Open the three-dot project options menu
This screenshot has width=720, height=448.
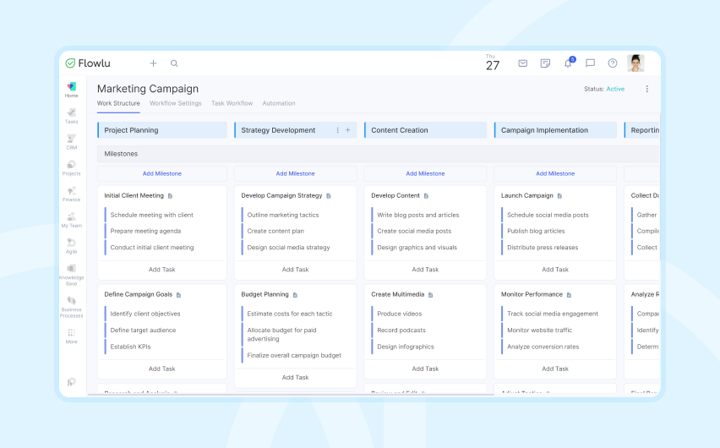pyautogui.click(x=647, y=89)
